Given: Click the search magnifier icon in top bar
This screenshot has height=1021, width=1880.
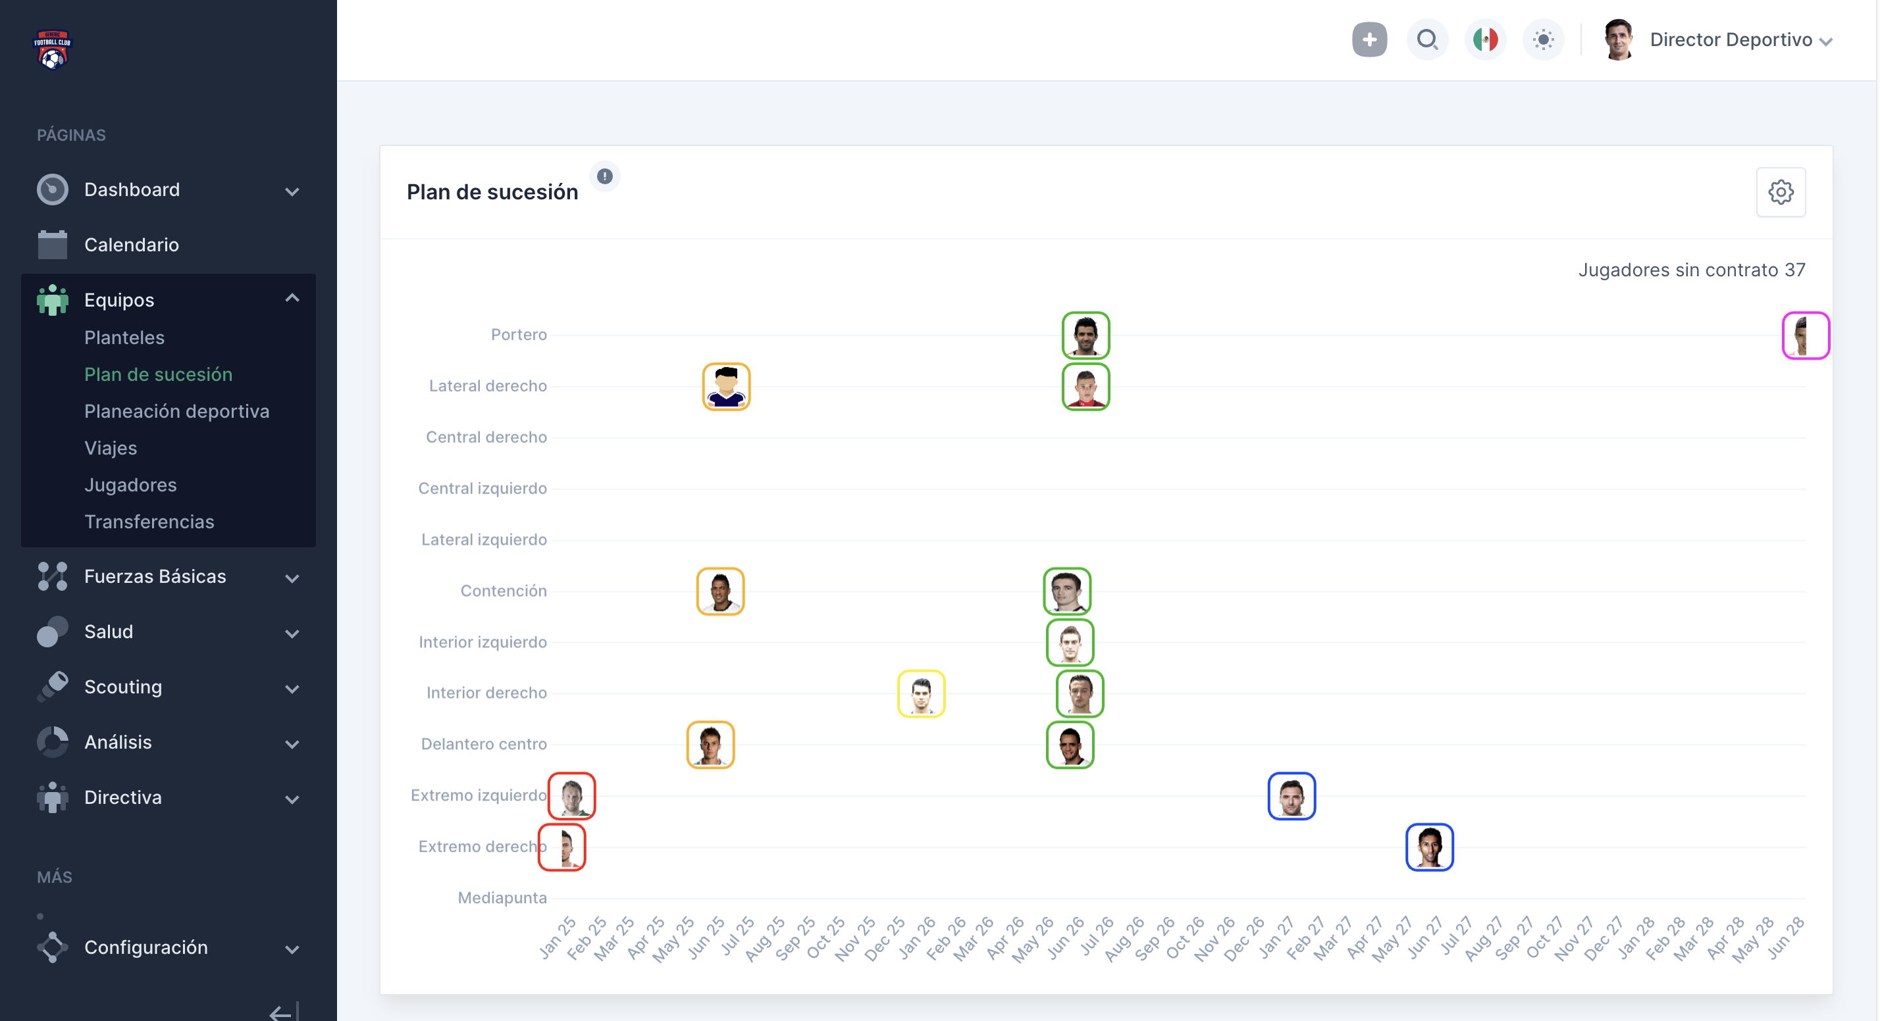Looking at the screenshot, I should [x=1427, y=40].
